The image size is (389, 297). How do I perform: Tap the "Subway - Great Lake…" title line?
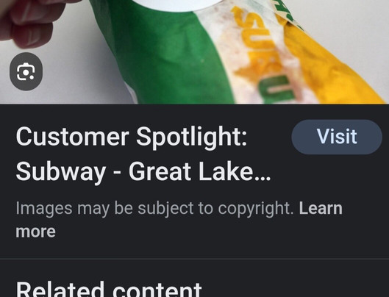[143, 172]
